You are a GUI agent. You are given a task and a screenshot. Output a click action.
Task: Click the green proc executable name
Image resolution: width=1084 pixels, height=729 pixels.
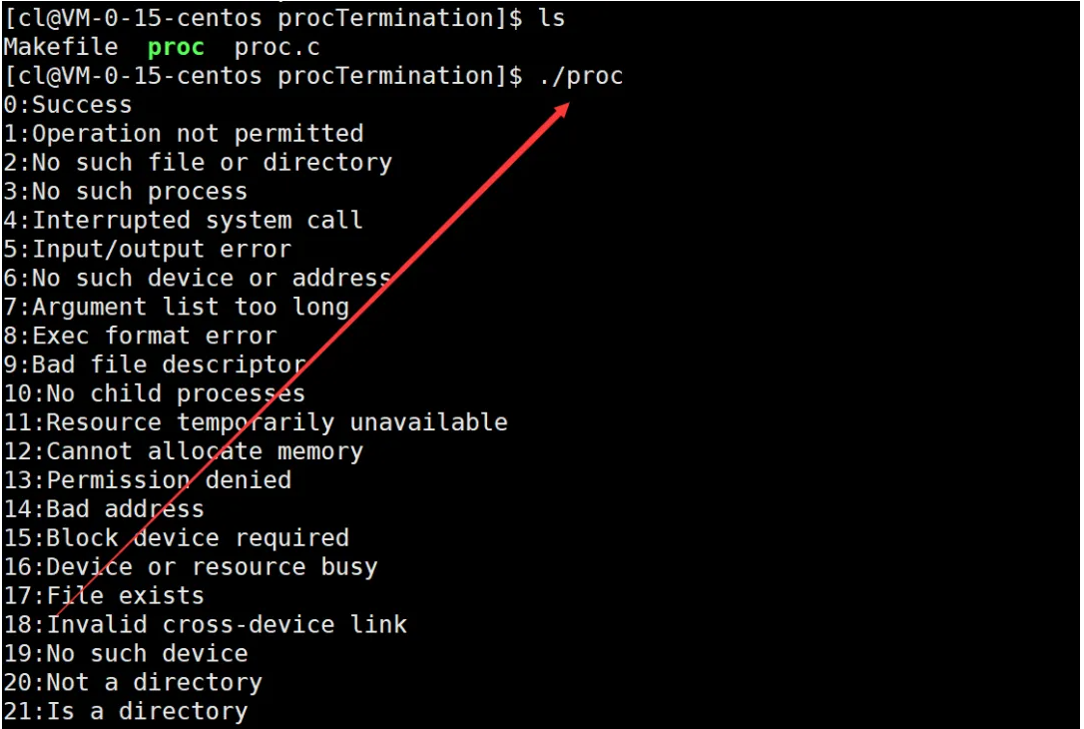pos(176,47)
